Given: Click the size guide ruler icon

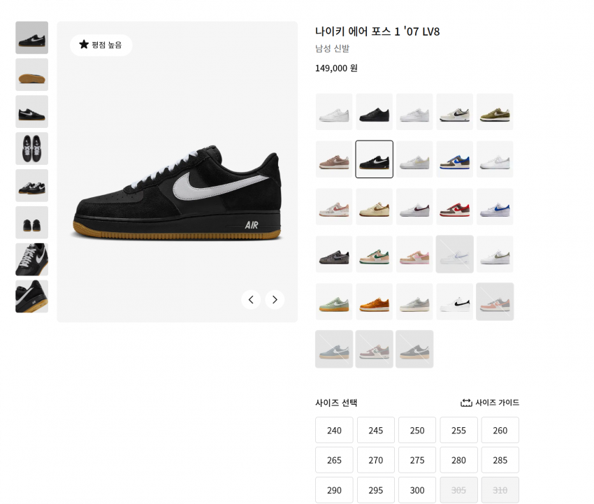Looking at the screenshot, I should click(x=466, y=403).
